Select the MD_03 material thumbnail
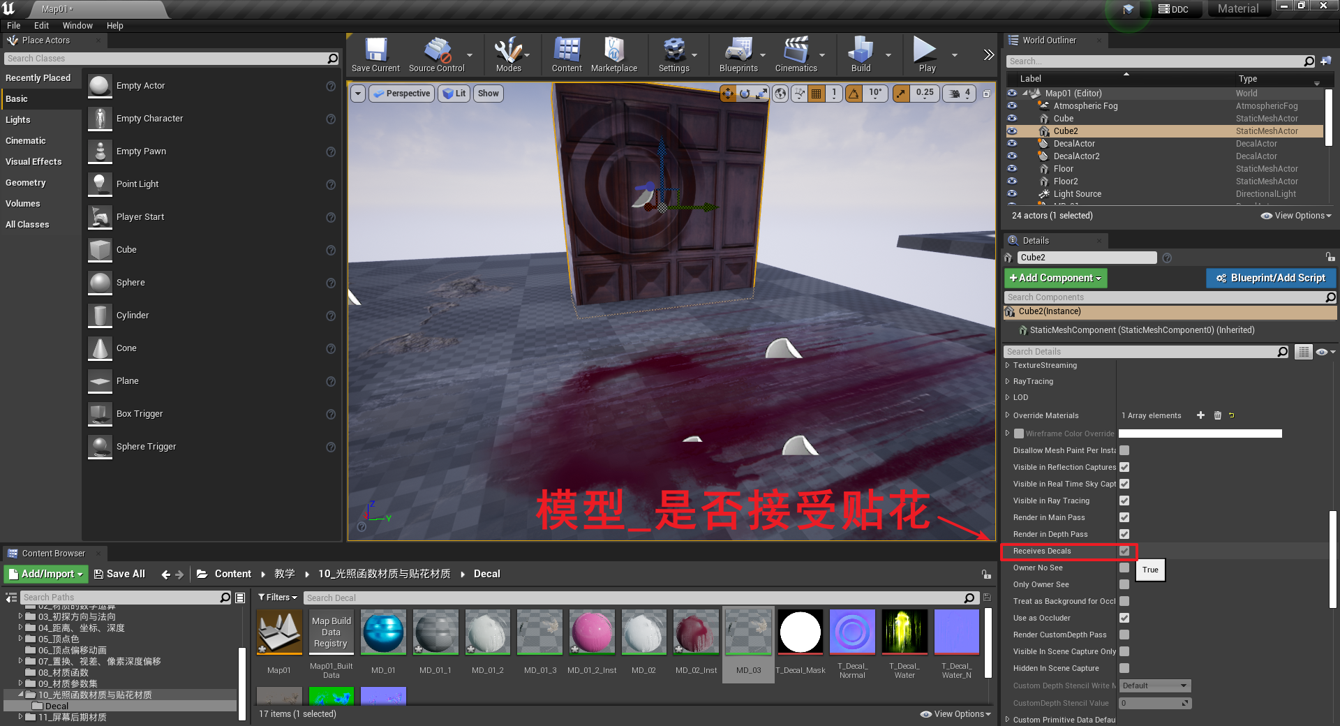Screen dimensions: 1340x726 [747, 632]
